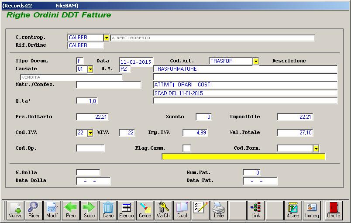Click the empty description line below SCAD.DEL
The width and height of the screenshot is (351, 223).
[245, 101]
